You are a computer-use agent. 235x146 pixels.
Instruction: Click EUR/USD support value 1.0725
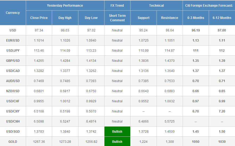[144, 40]
